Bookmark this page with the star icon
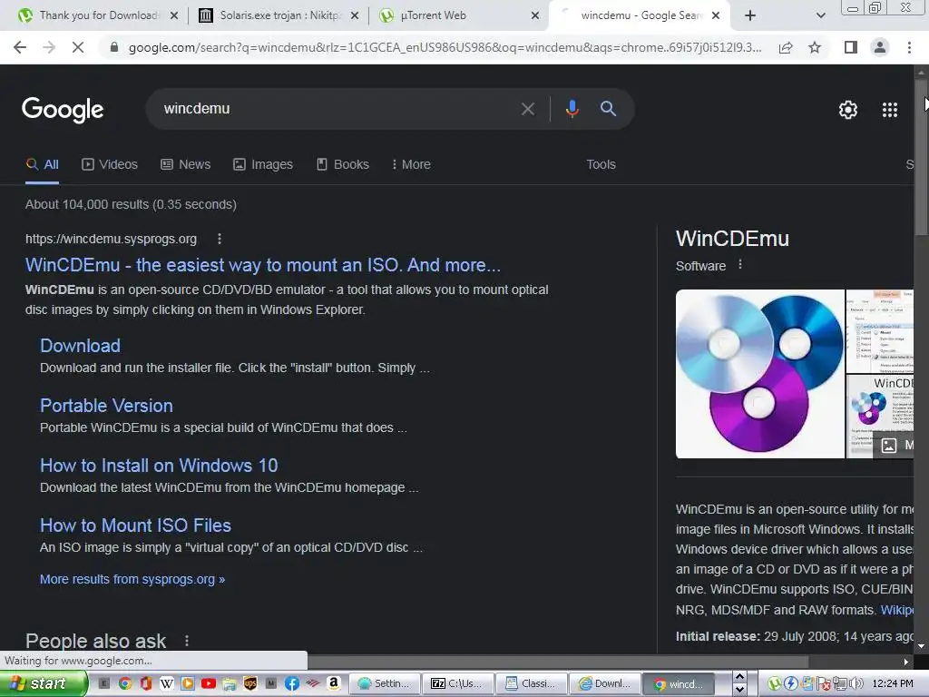 click(815, 47)
